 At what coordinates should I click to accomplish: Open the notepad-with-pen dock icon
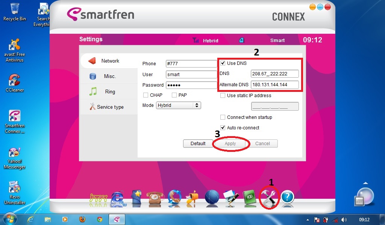[231, 197]
